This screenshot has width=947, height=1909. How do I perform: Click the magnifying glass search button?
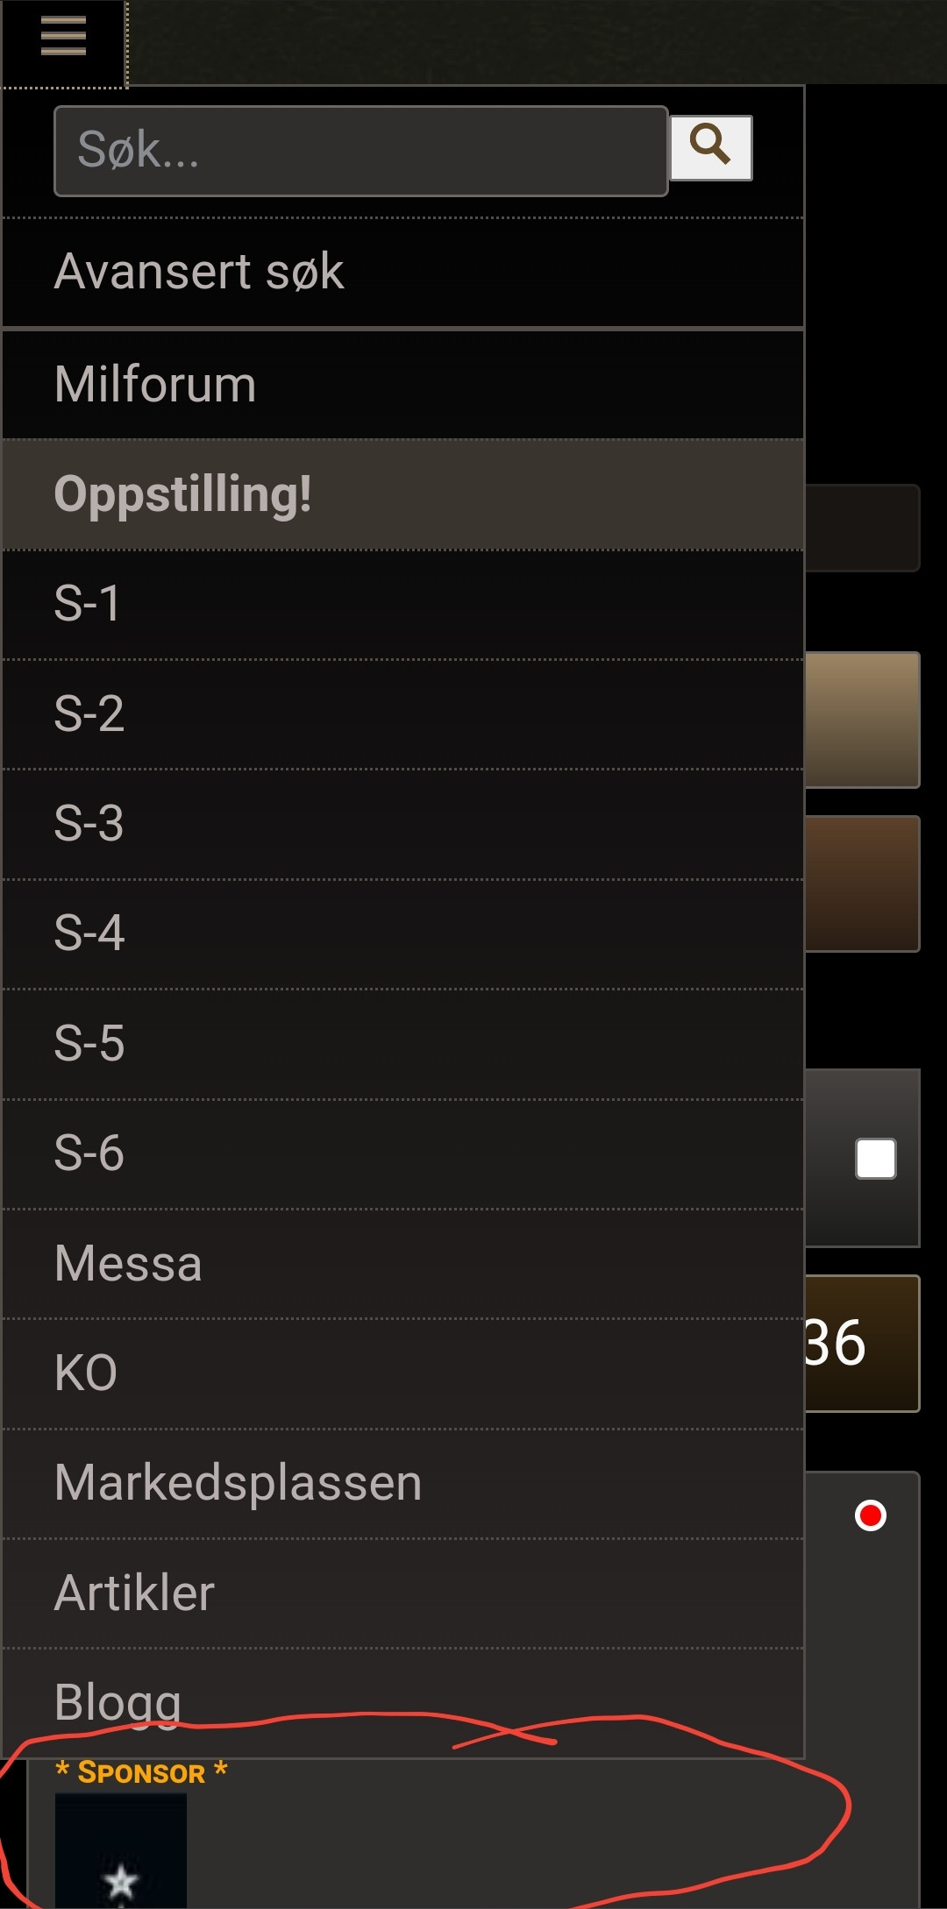(x=710, y=147)
